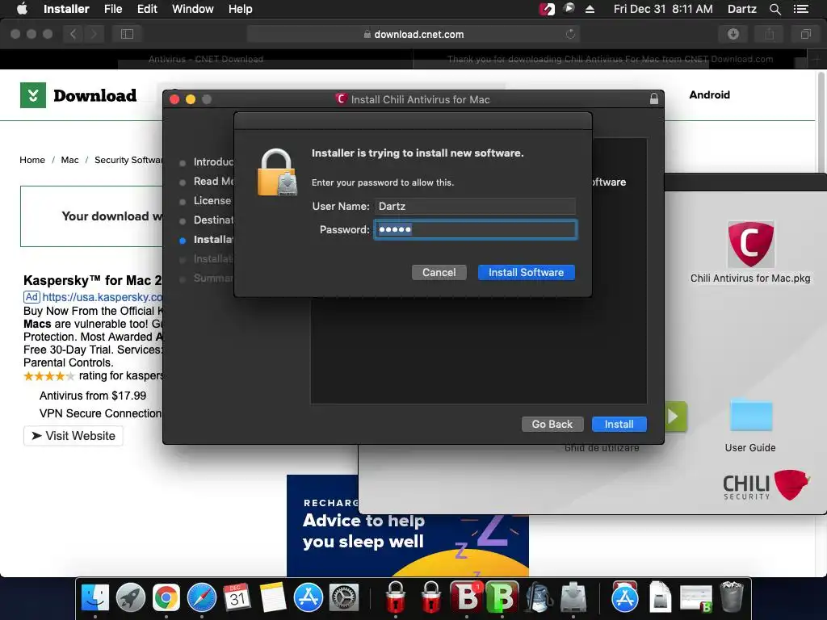Open Safari compass icon in Dock

tap(201, 598)
